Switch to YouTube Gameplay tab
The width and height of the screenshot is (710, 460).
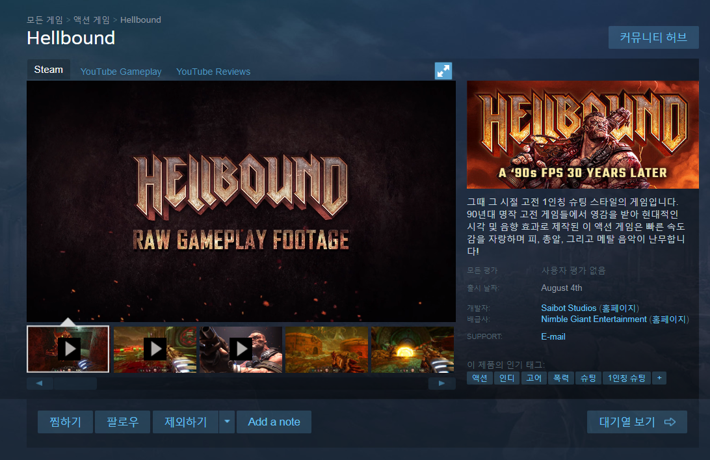point(121,72)
